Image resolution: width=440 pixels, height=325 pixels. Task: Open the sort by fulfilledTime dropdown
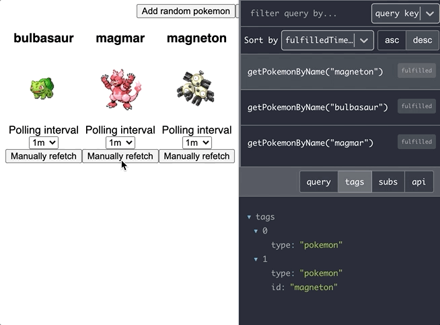pos(327,40)
